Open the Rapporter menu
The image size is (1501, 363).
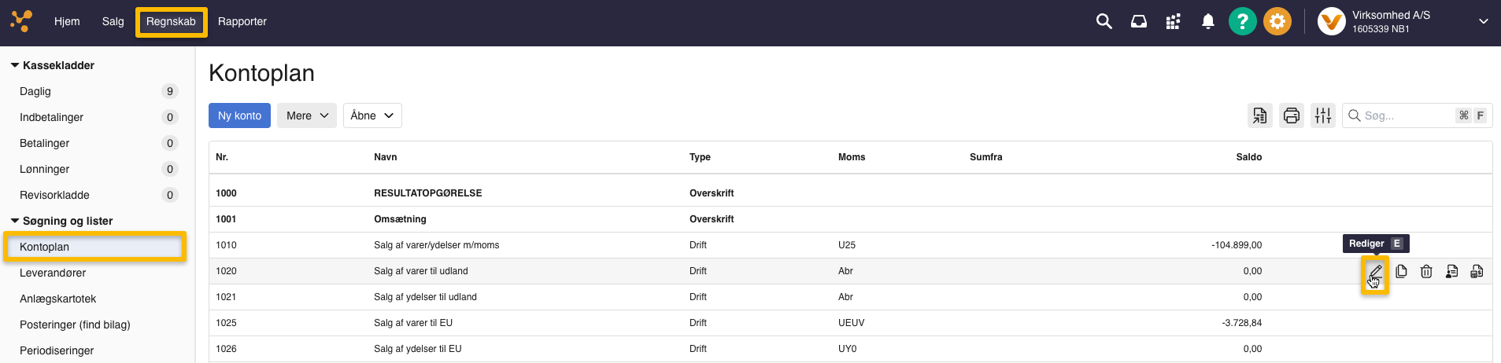[242, 22]
